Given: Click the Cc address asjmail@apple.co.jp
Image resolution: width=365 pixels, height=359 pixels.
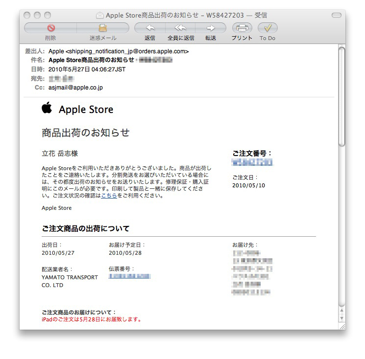Looking at the screenshot, I should coord(75,88).
